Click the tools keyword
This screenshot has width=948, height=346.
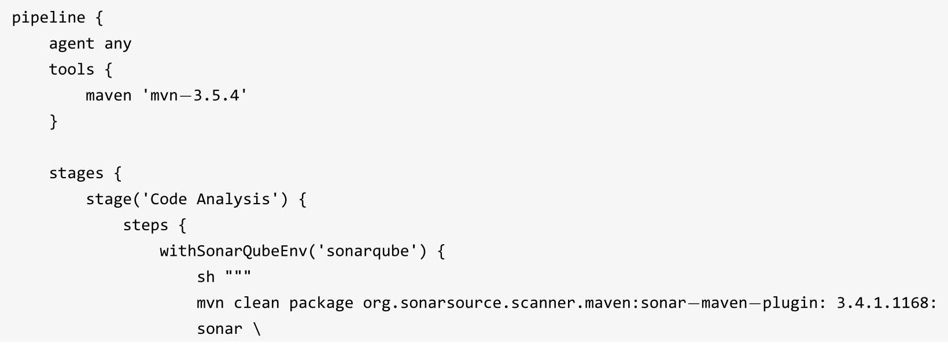click(x=71, y=70)
